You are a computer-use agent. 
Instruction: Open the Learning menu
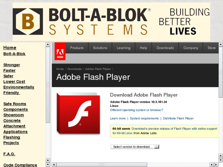click(x=123, y=48)
